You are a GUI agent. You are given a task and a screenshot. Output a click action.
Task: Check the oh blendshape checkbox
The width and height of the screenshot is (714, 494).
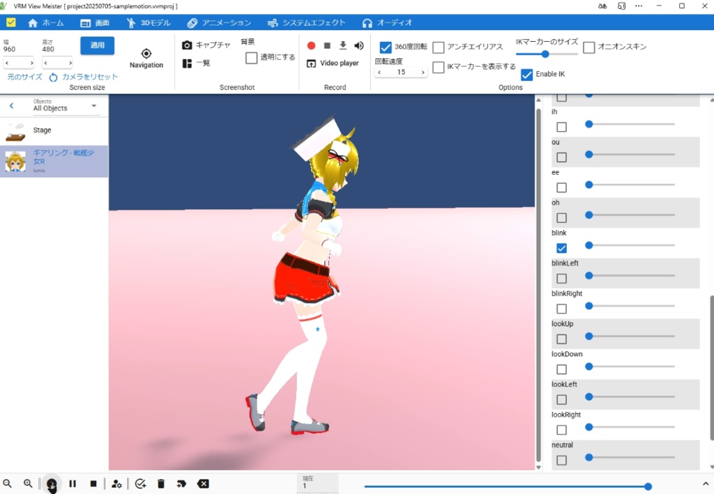click(562, 218)
